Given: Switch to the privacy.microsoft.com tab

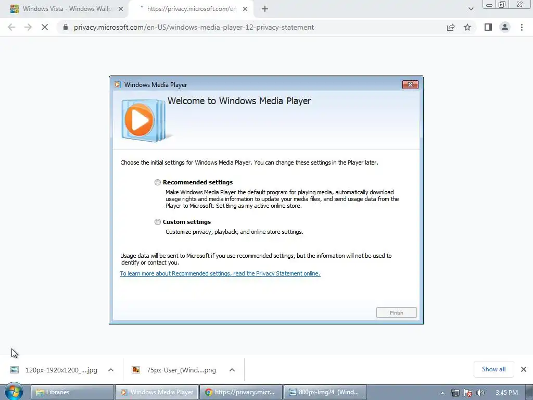Looking at the screenshot, I should pos(191,9).
